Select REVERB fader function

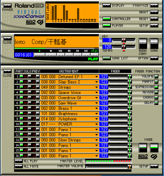pyautogui.click(x=156, y=92)
